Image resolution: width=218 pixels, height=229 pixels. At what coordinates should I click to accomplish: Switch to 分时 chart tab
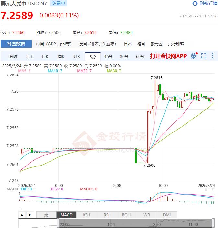[13, 56]
